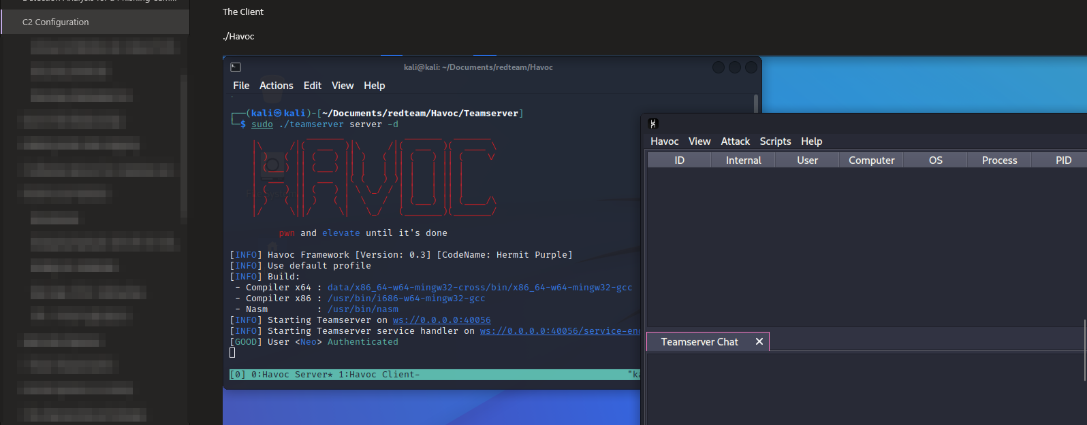This screenshot has width=1087, height=425.
Task: Open the Actions menu in the terminal window
Action: click(x=277, y=86)
